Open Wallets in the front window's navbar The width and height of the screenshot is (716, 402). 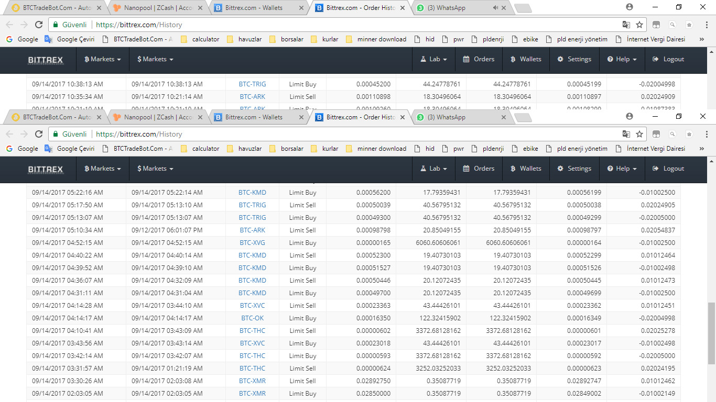pyautogui.click(x=526, y=169)
